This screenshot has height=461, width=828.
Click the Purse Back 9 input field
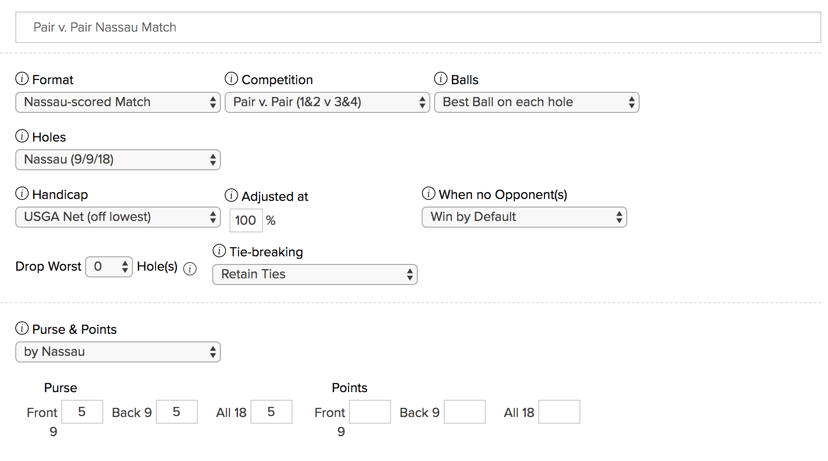177,412
